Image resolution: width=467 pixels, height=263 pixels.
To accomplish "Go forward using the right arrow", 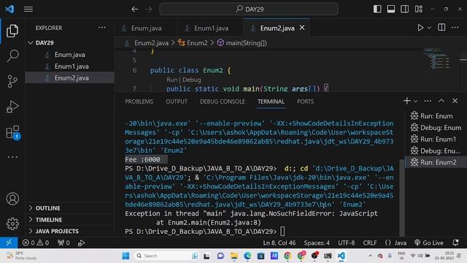I will [149, 9].
